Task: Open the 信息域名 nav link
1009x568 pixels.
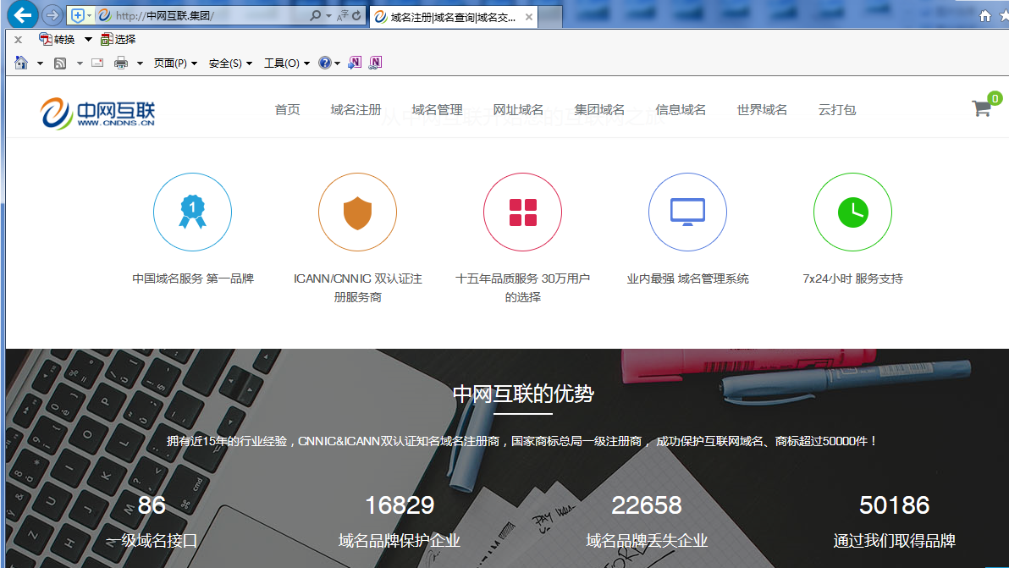Action: coord(681,110)
